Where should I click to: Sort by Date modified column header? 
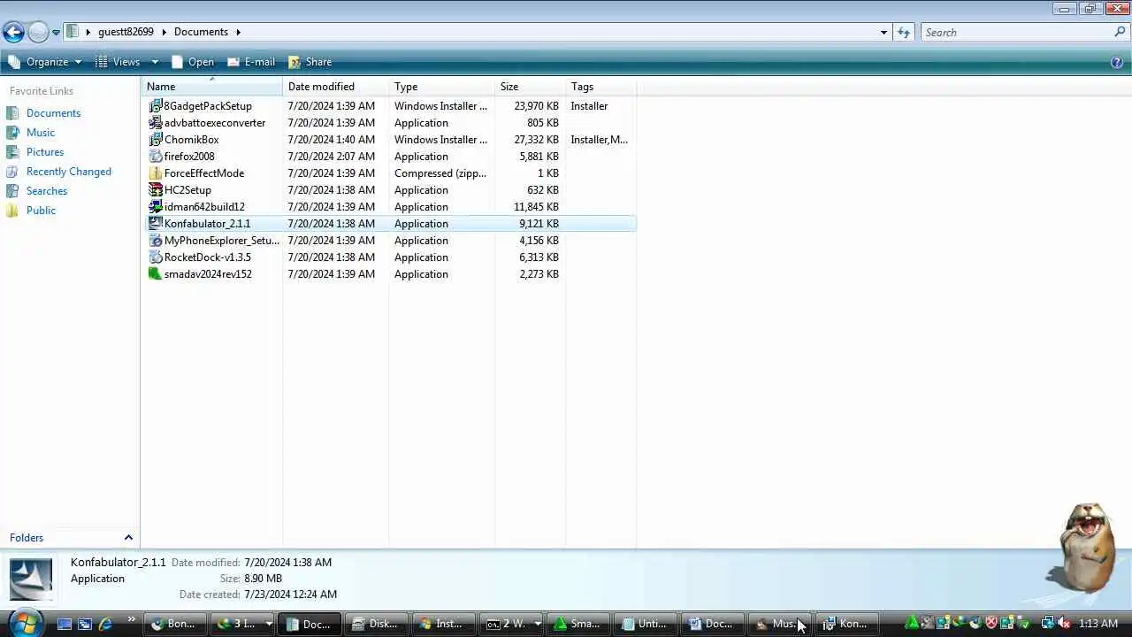tap(336, 87)
